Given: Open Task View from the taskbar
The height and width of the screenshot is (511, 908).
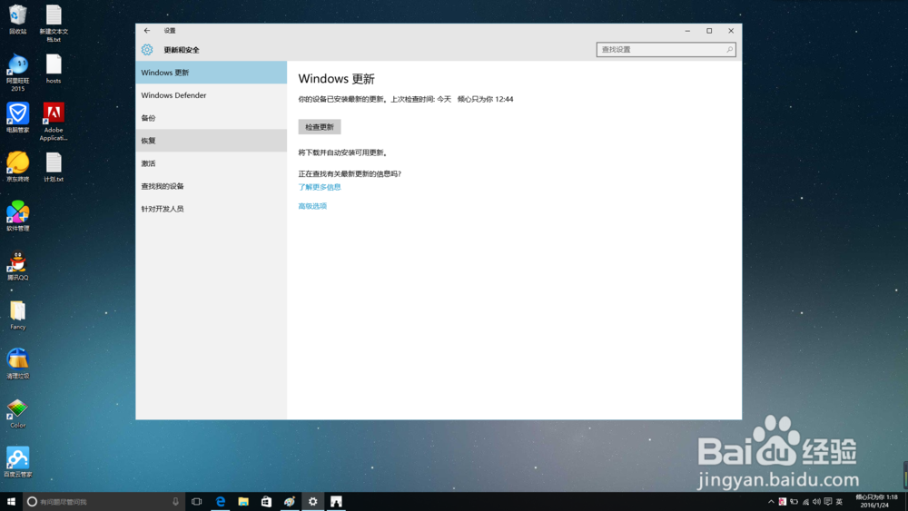Looking at the screenshot, I should pos(197,502).
